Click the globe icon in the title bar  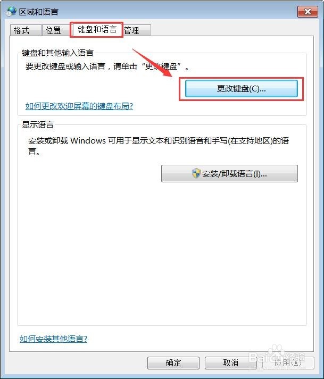[x=11, y=11]
